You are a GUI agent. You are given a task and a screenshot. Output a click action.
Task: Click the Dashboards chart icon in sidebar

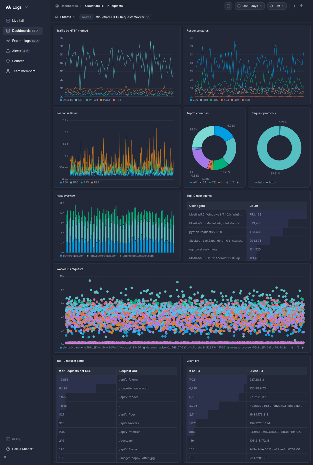[8, 31]
